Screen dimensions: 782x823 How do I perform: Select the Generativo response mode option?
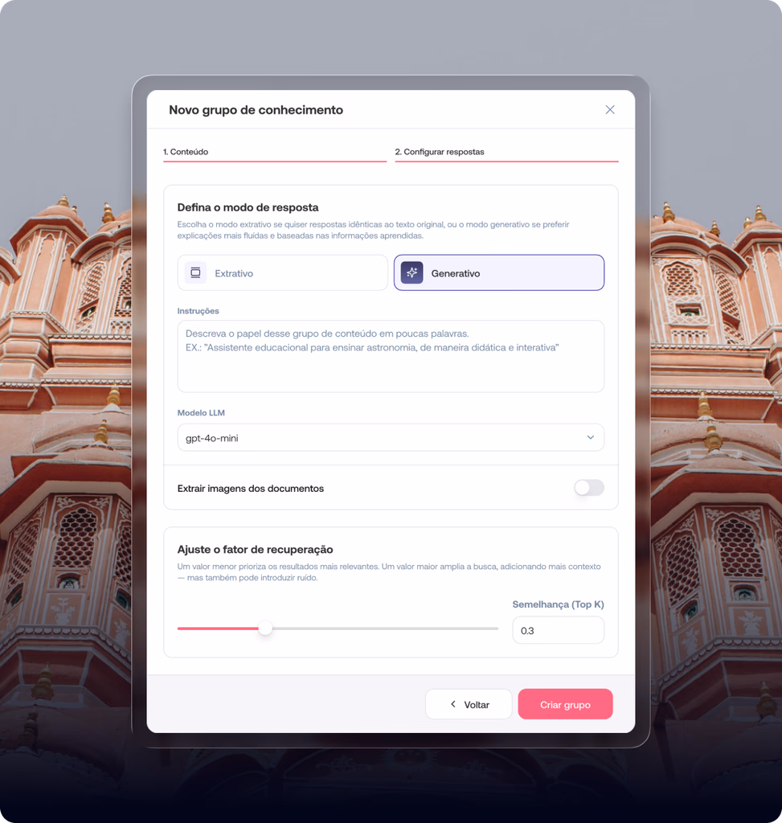(x=498, y=273)
